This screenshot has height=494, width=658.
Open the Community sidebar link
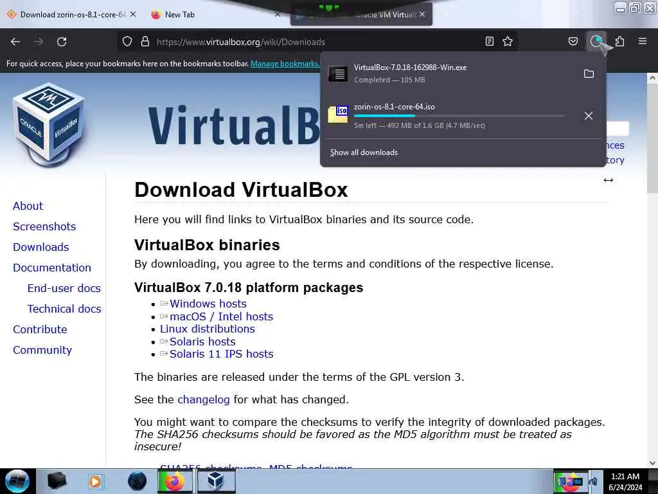click(42, 350)
